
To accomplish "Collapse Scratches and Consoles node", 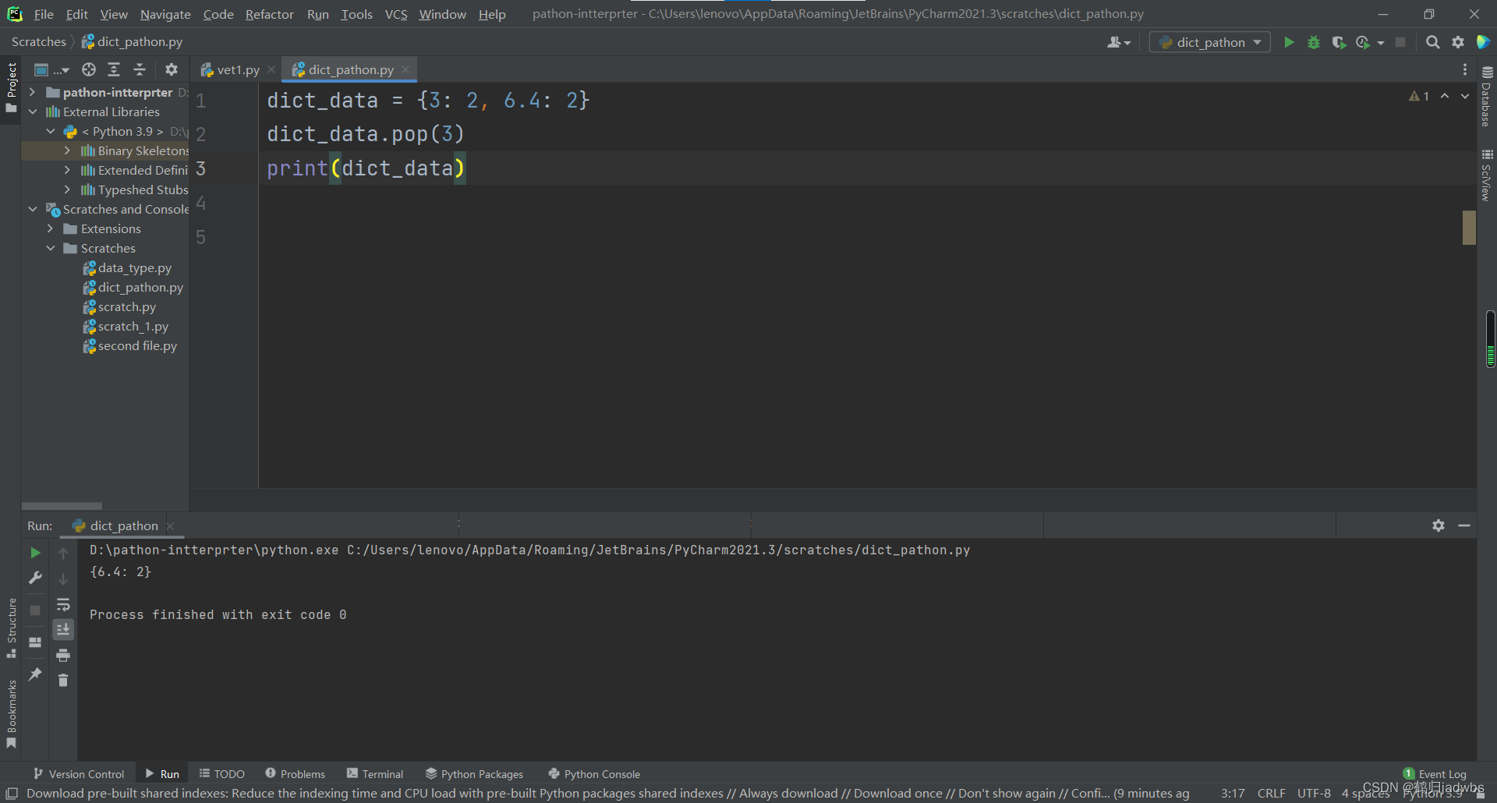I will 33,209.
